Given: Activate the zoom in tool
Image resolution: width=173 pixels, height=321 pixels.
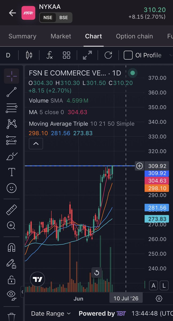Looking at the screenshot, I should coord(11,226).
